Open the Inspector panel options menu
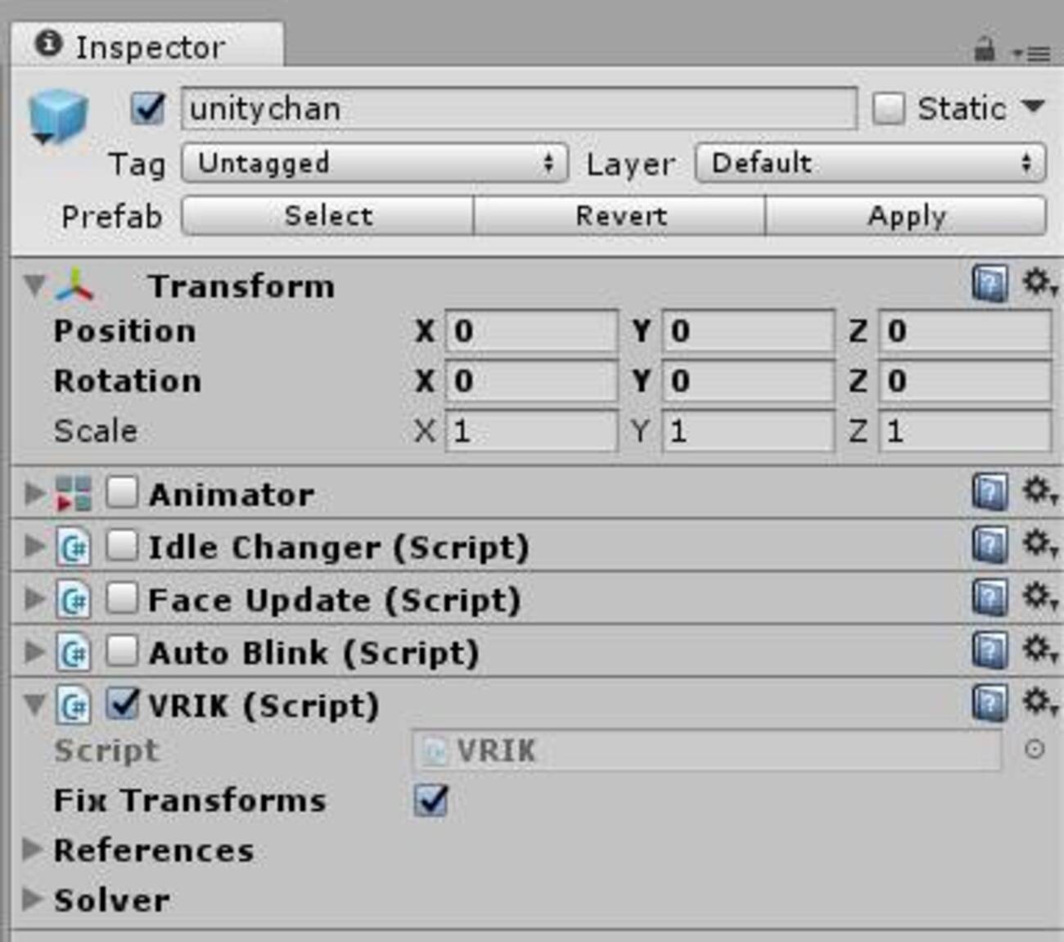 [x=1033, y=54]
